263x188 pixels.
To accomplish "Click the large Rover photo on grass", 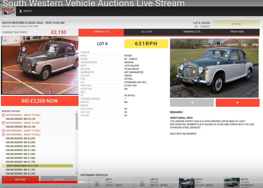I will click(x=214, y=68).
